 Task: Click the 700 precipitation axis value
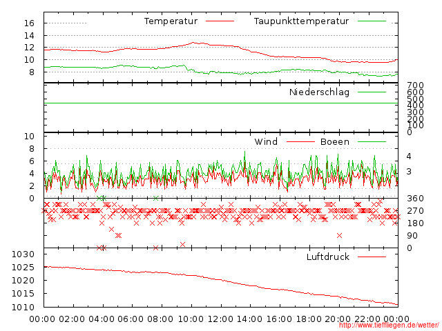point(415,85)
